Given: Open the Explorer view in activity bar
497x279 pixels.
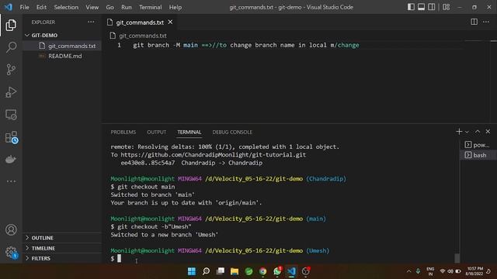Looking at the screenshot, I should click(x=11, y=25).
